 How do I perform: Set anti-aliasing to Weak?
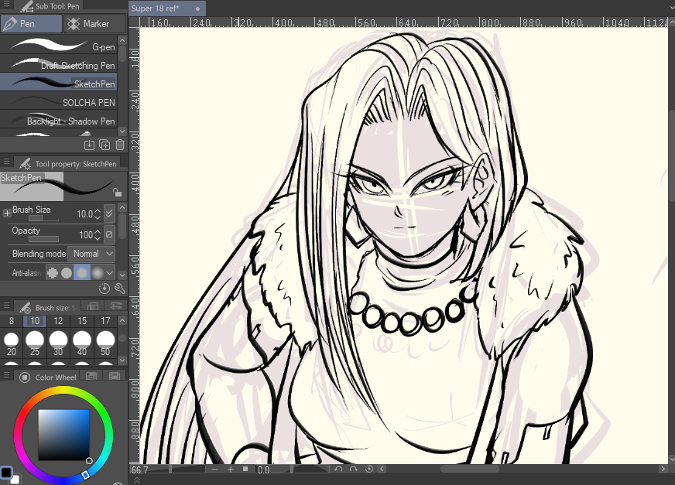point(67,273)
